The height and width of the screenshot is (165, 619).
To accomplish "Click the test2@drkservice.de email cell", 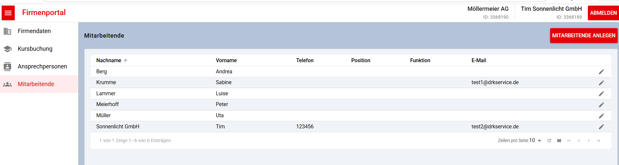I will [495, 127].
